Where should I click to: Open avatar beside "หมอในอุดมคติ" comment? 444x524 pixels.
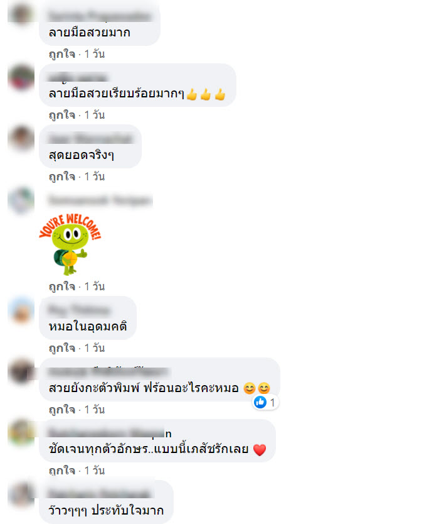click(x=21, y=310)
